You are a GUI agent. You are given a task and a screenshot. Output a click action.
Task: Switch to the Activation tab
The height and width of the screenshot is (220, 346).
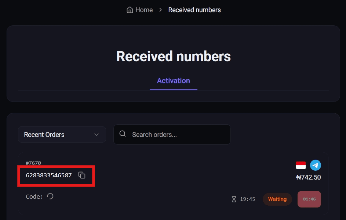pyautogui.click(x=173, y=81)
